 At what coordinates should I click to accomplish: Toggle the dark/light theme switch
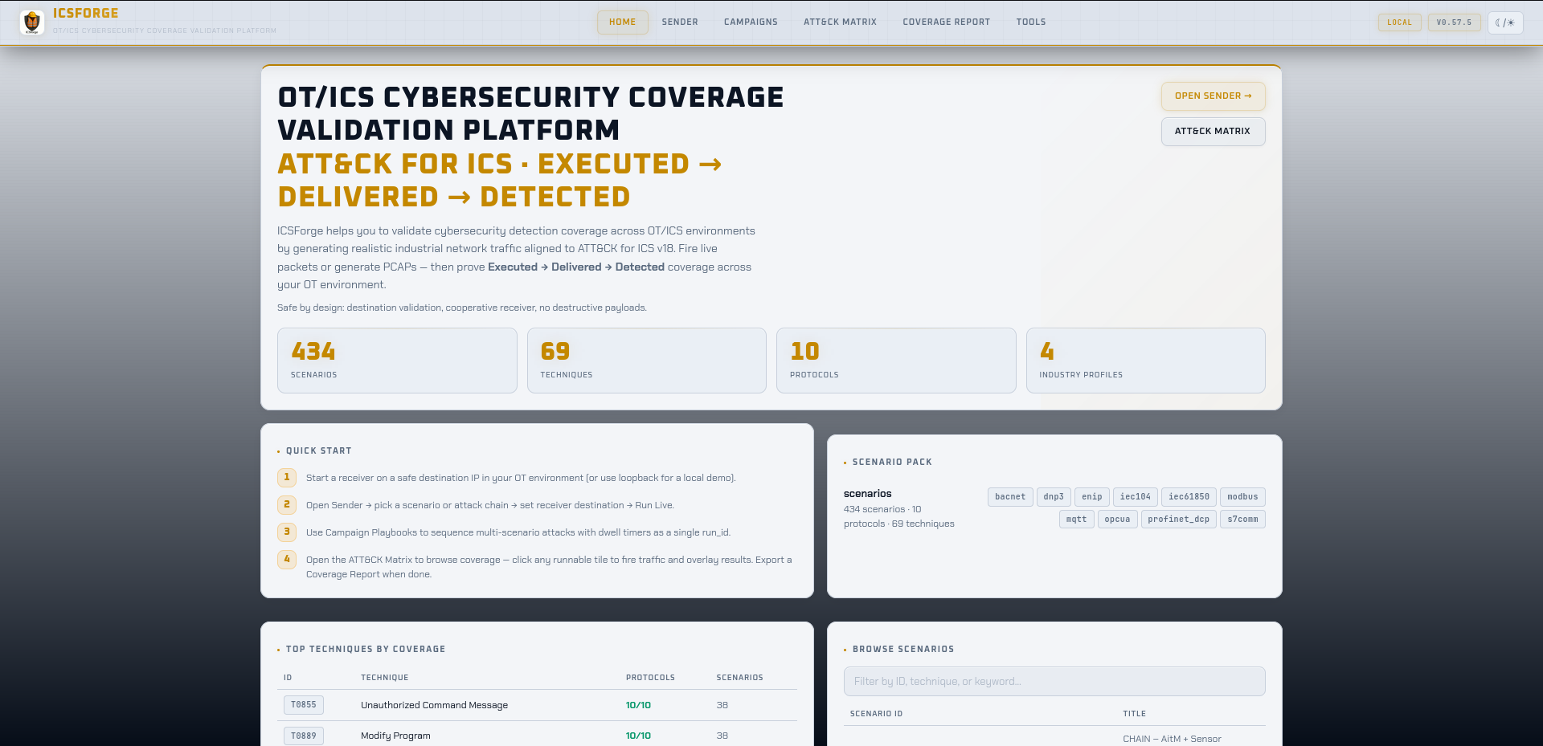(1504, 22)
